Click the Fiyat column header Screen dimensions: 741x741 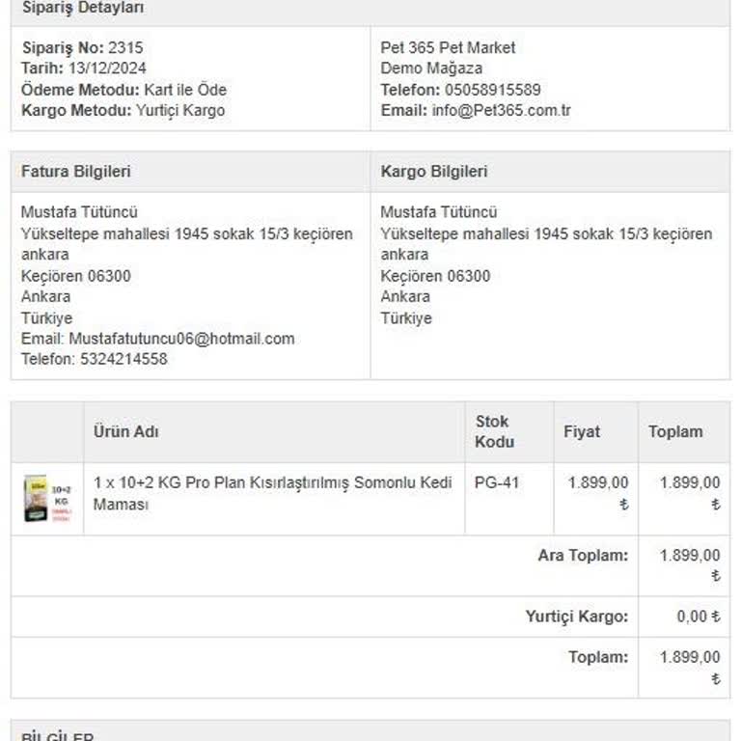tap(582, 431)
